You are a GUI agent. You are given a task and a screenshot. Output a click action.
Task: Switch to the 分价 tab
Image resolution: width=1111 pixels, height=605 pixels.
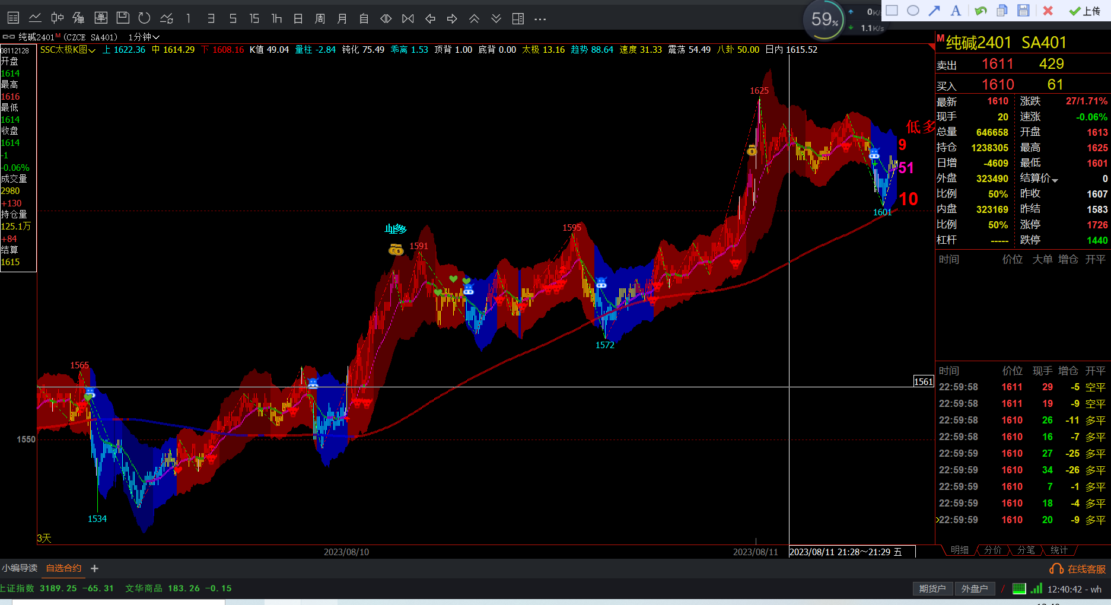click(x=992, y=550)
